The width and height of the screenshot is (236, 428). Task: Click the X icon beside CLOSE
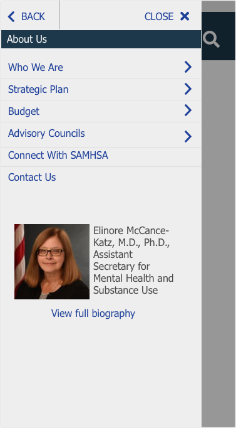click(185, 16)
